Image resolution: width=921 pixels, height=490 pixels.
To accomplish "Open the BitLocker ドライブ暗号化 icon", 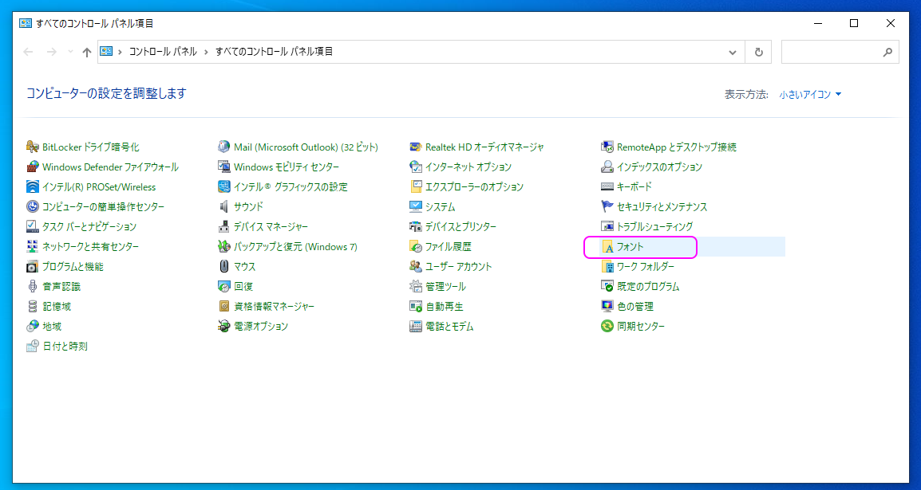I will [x=32, y=147].
